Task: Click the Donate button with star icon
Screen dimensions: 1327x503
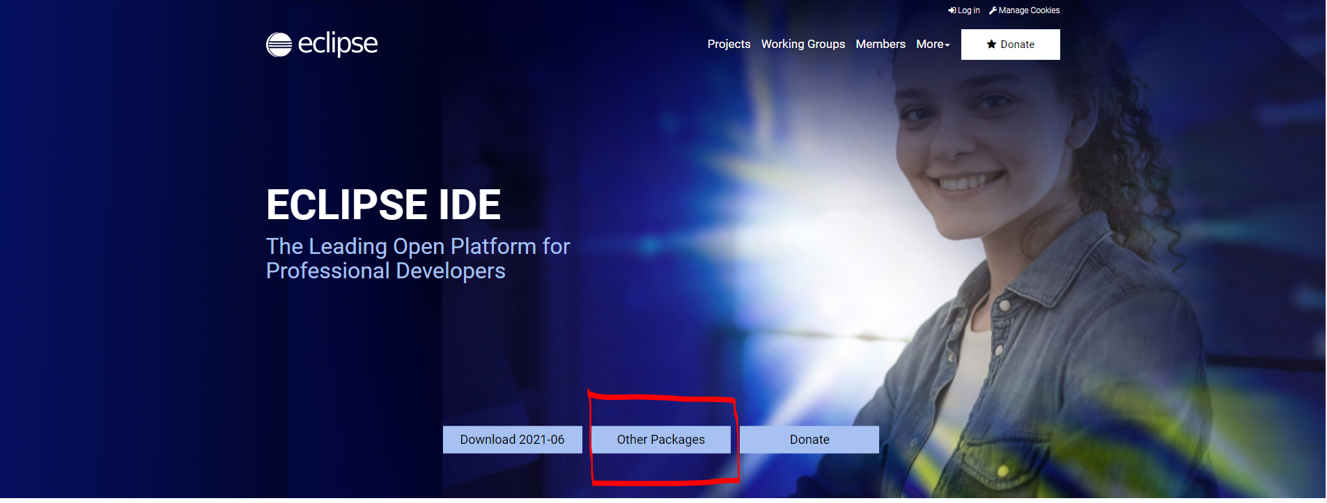Action: pos(1011,45)
